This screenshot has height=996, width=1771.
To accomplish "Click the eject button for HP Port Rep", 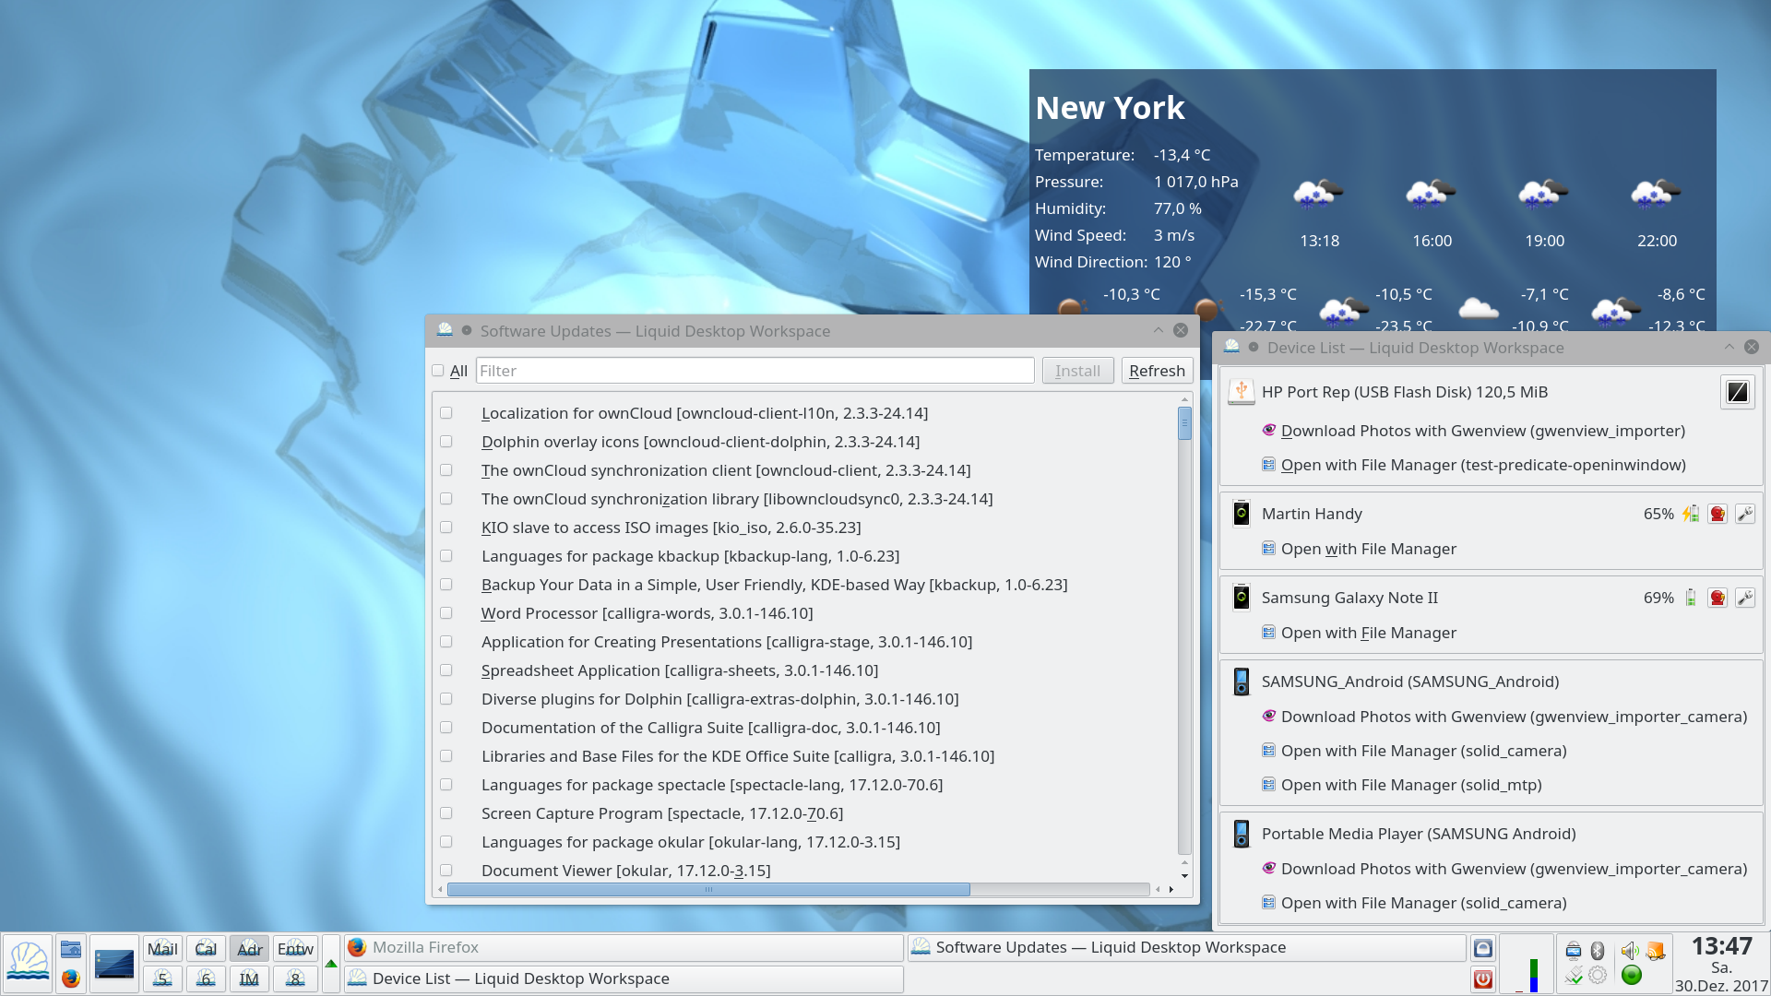I will coord(1737,392).
